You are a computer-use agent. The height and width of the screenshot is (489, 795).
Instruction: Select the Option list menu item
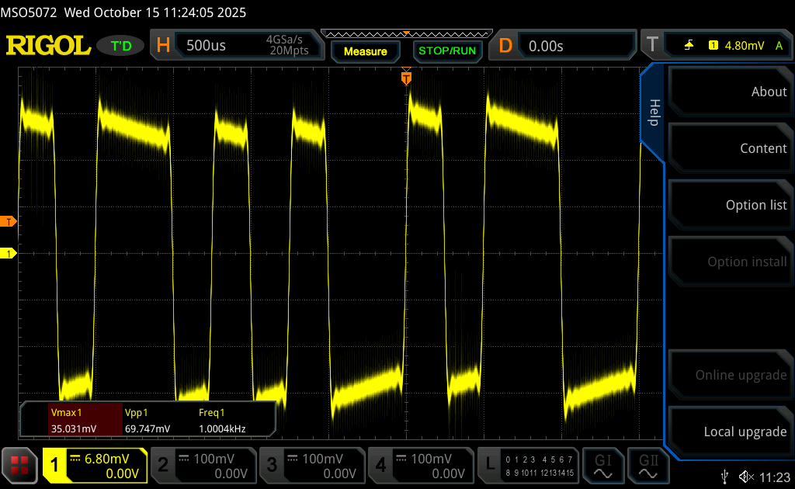730,205
